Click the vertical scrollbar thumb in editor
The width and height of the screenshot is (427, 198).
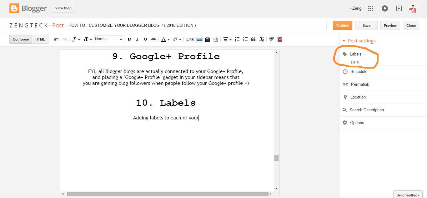pos(276,158)
